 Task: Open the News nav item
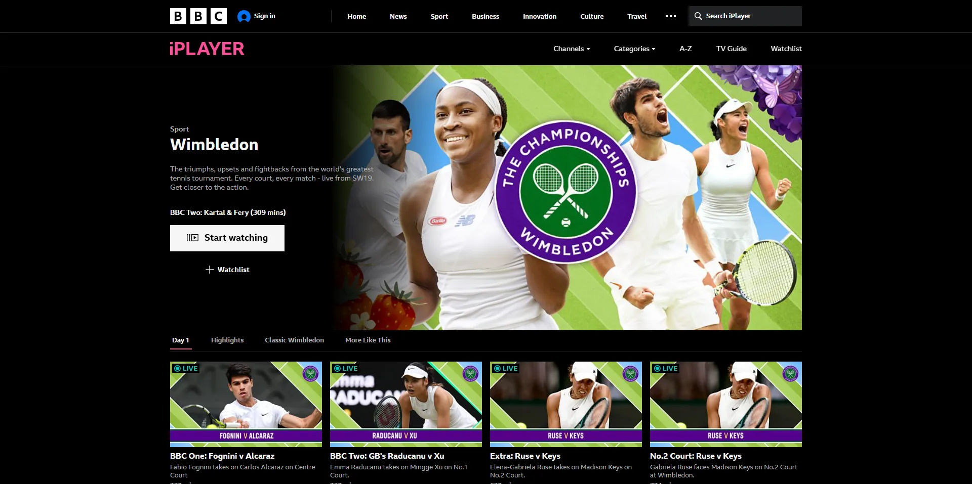pos(398,16)
